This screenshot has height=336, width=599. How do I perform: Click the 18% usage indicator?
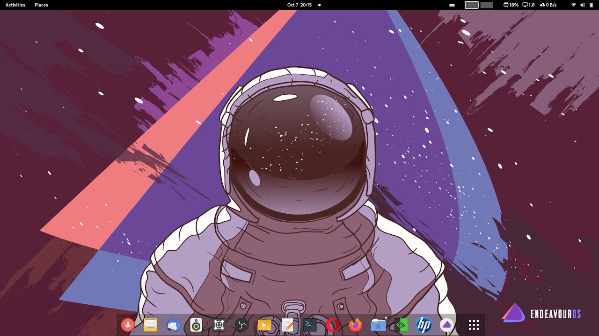point(511,5)
